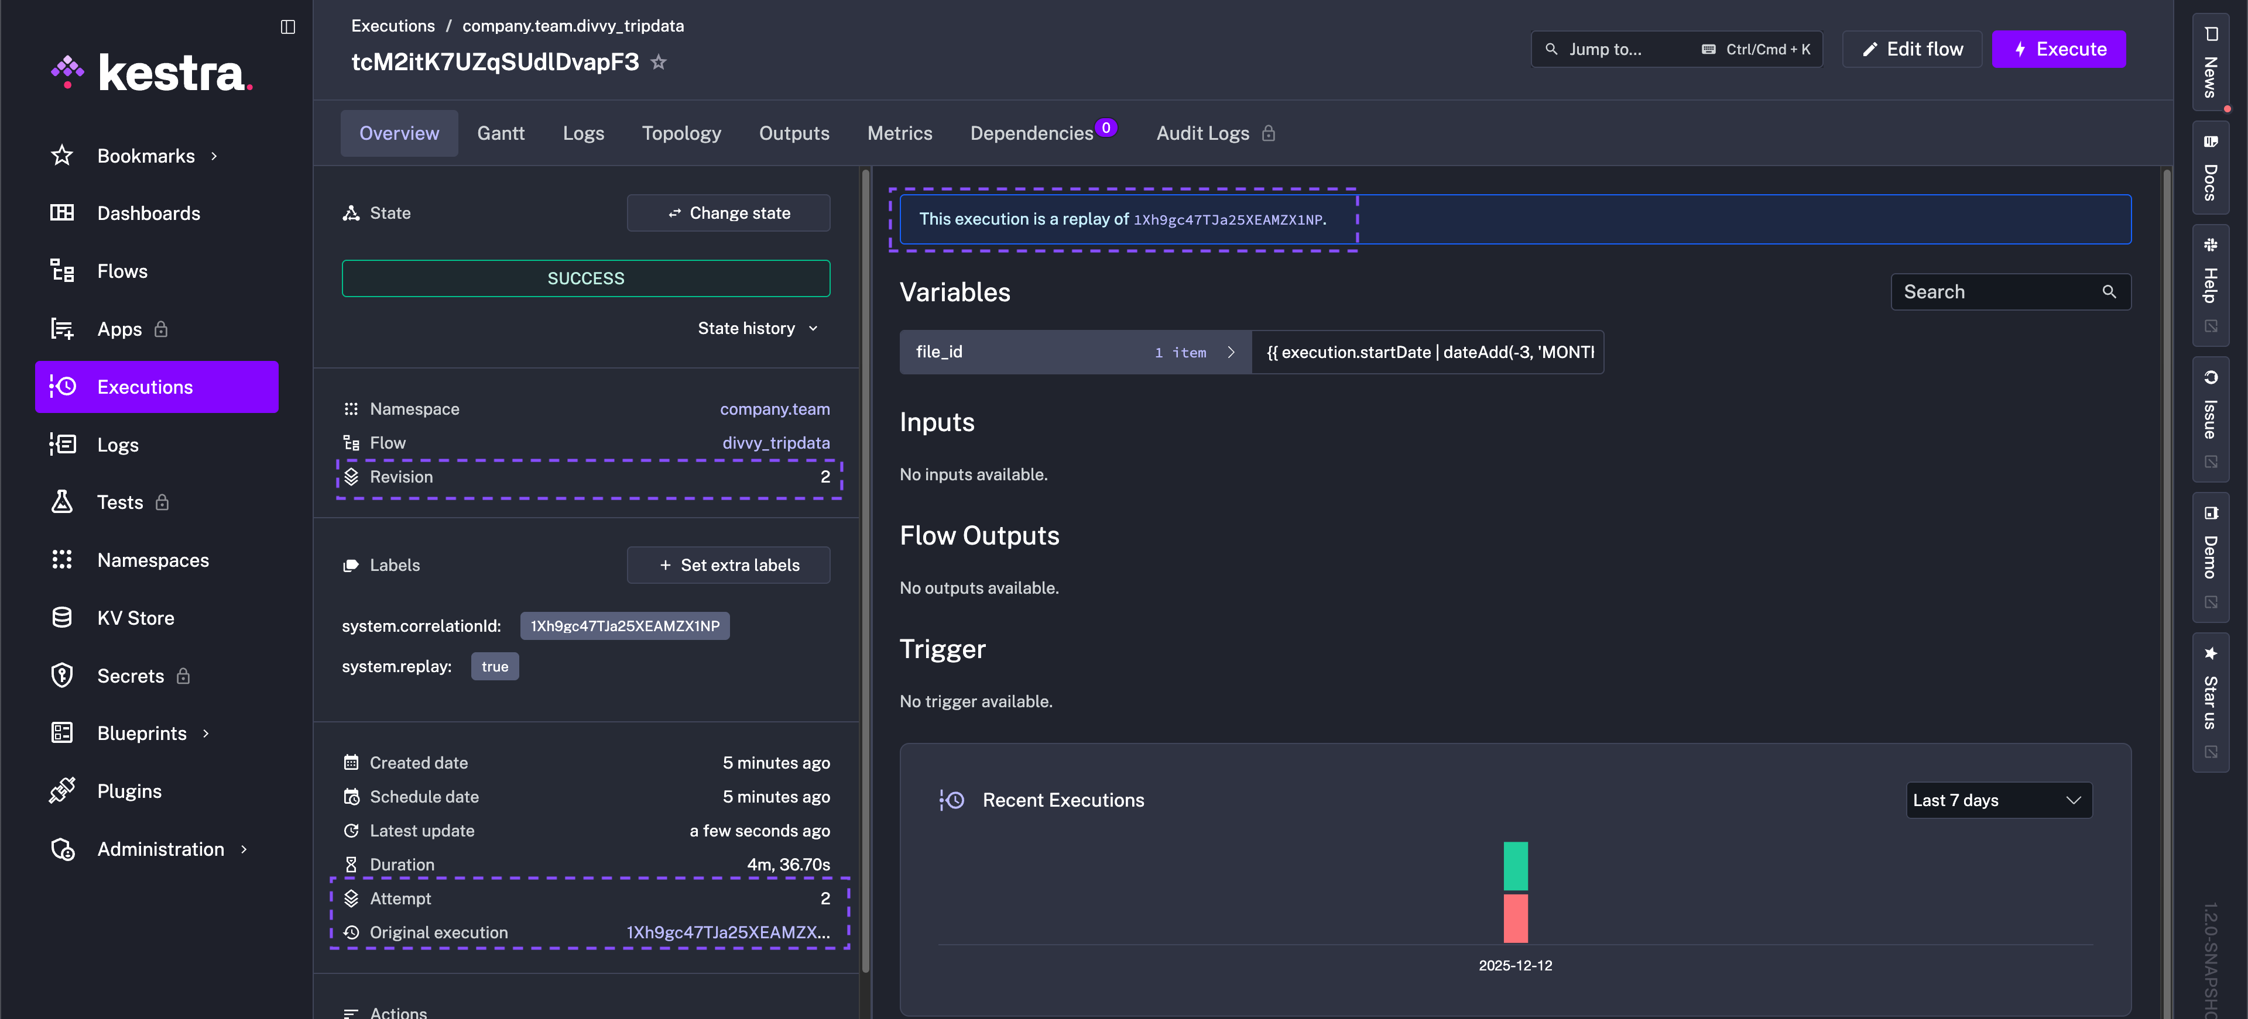
Task: Bookmark this execution with the star icon
Action: [659, 63]
